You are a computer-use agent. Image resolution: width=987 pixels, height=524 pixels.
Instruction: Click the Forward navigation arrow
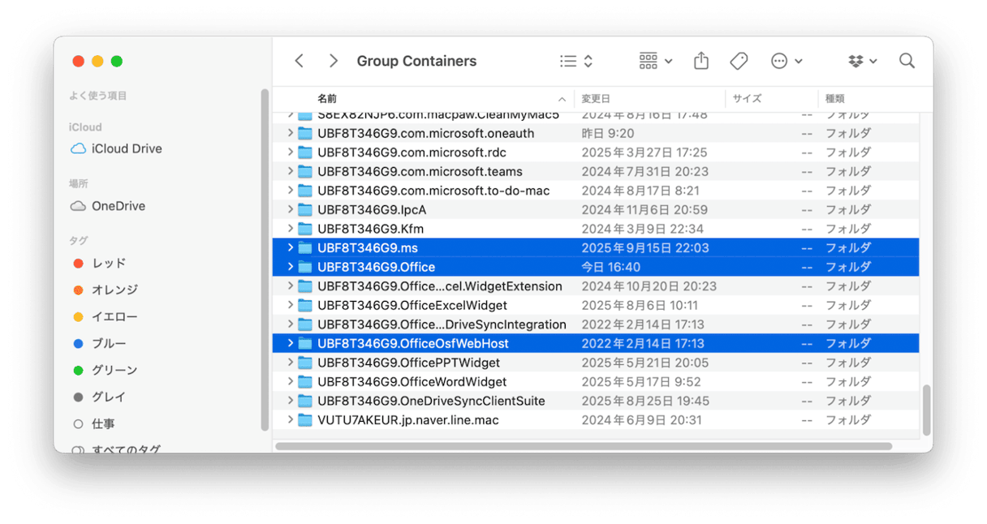click(x=333, y=60)
